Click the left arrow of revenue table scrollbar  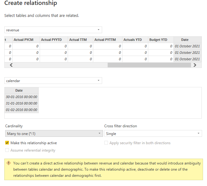point(11,65)
